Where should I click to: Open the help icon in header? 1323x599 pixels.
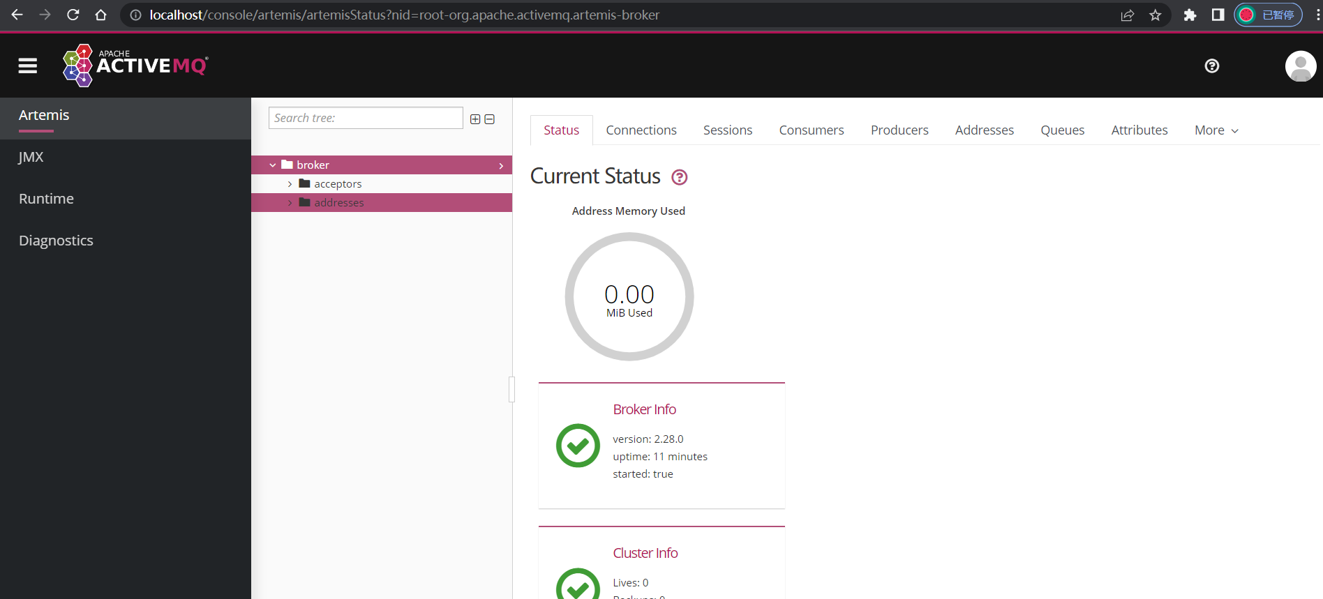(x=1212, y=66)
